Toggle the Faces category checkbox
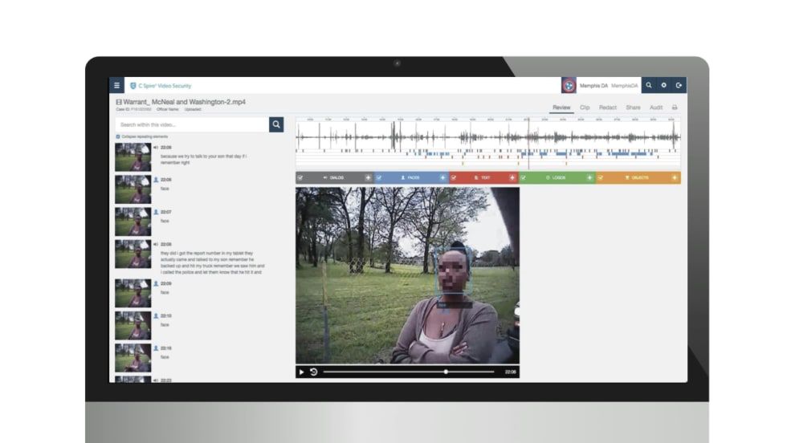 [x=379, y=177]
